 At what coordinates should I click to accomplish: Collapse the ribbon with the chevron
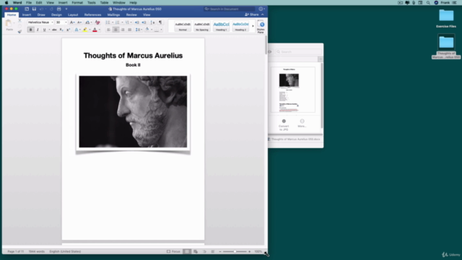pyautogui.click(x=263, y=14)
